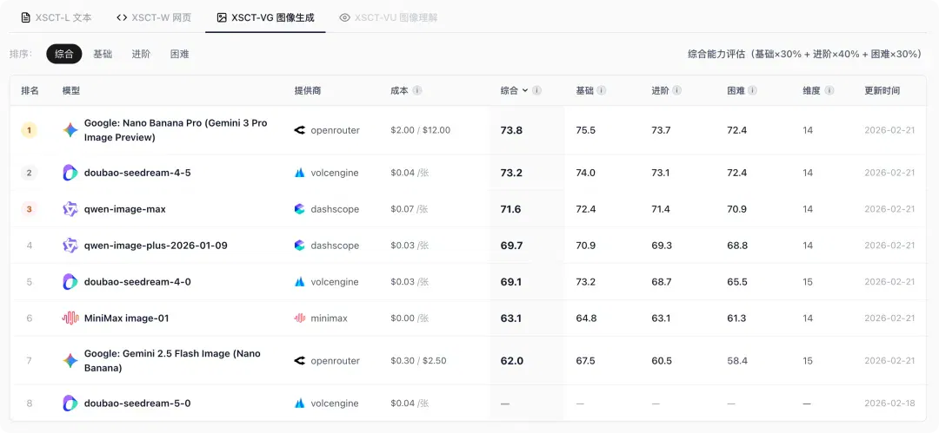The height and width of the screenshot is (433, 939).
Task: Click the 综合能力评估 formula text
Action: tap(803, 54)
